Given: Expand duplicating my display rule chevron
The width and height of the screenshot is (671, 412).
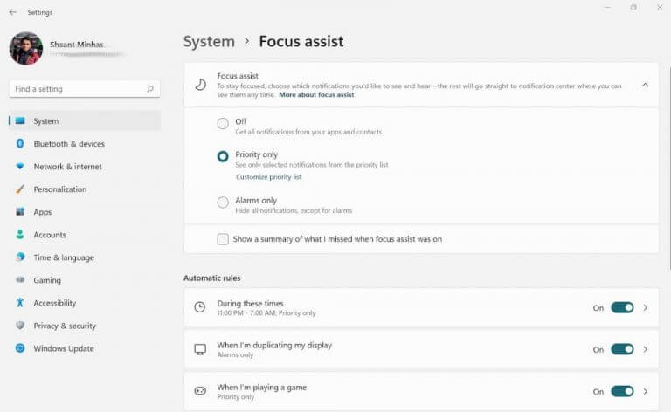Looking at the screenshot, I should point(646,349).
